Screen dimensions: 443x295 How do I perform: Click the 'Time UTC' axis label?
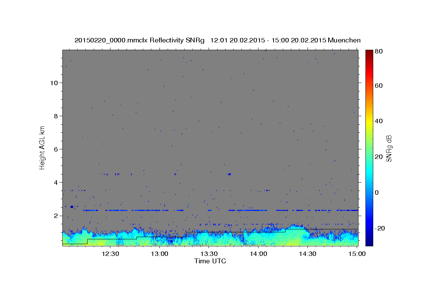point(210,261)
